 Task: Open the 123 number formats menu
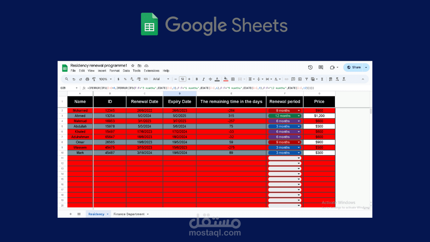tap(146, 79)
